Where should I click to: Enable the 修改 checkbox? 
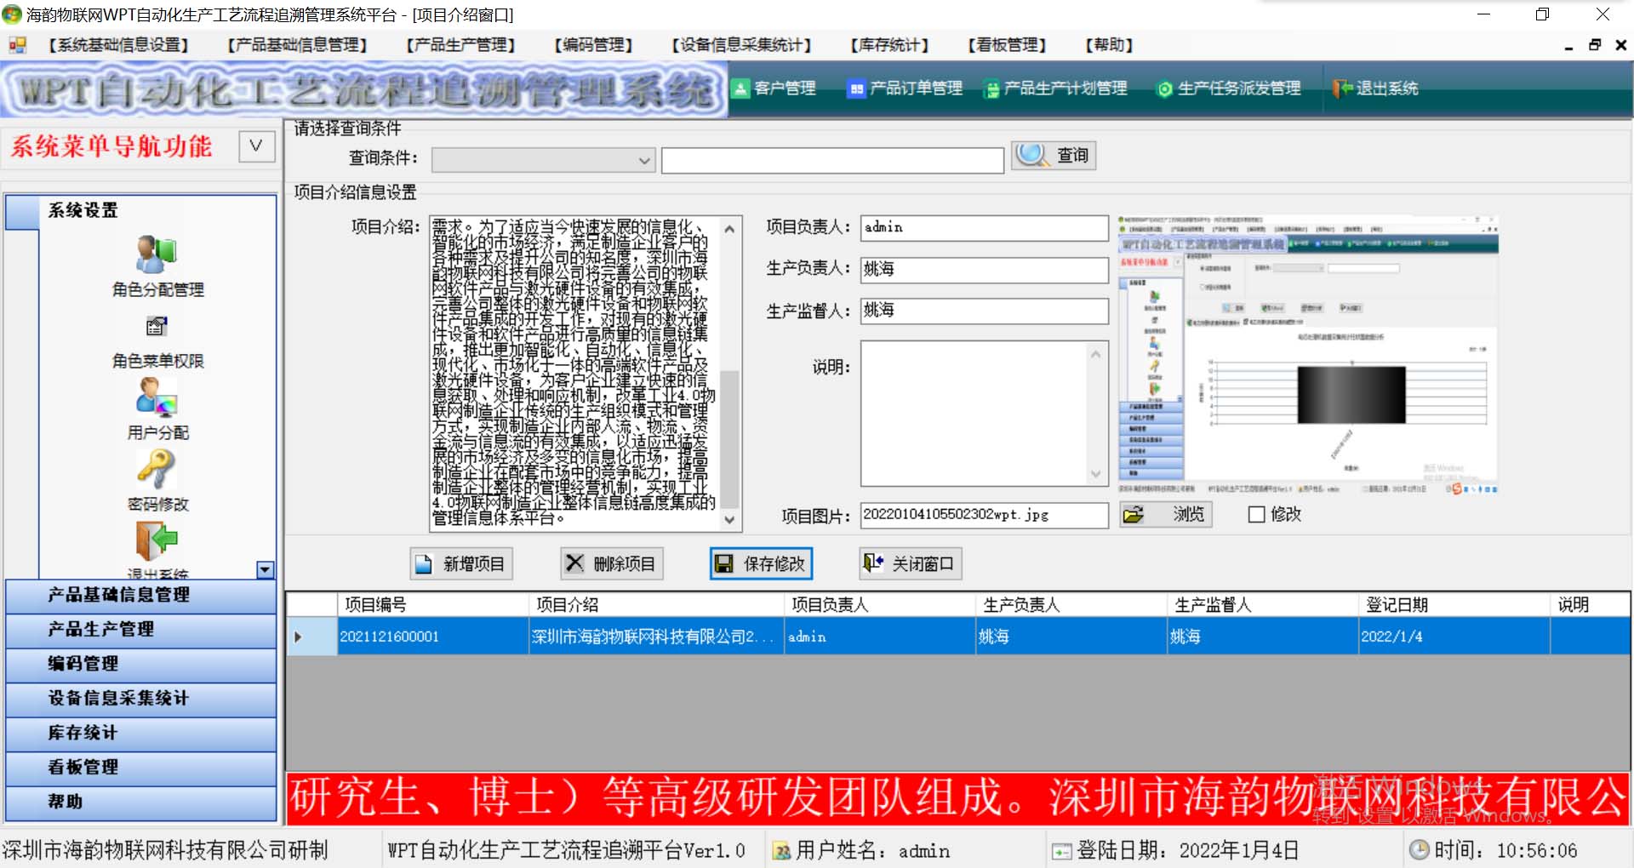point(1256,515)
